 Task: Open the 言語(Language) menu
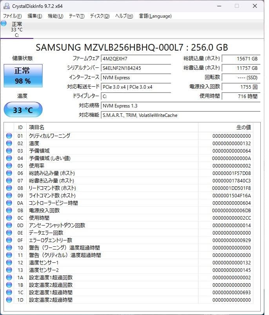point(155,16)
